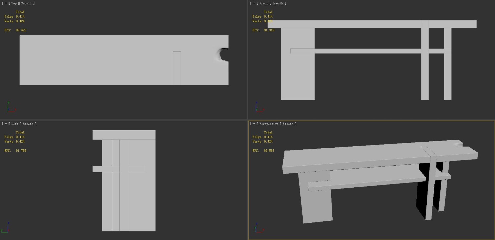The image size is (495, 240).
Task: Click Verts: 9,424 in Top viewport
Action: coord(14,21)
